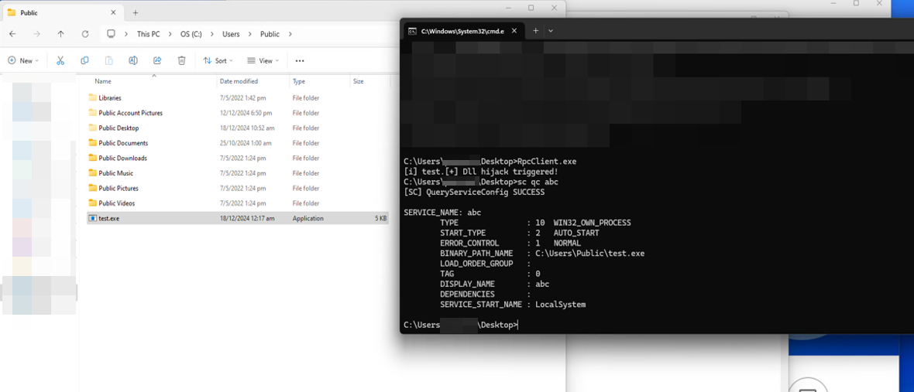Expand chevron after Users breadcrumb
This screenshot has height=392, width=914.
pos(249,34)
